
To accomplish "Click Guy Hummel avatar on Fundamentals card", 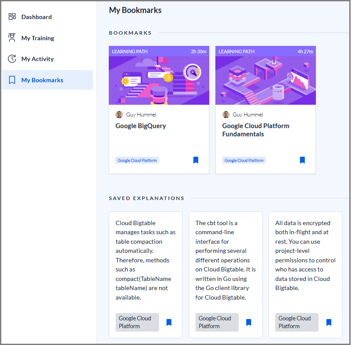I will point(226,114).
